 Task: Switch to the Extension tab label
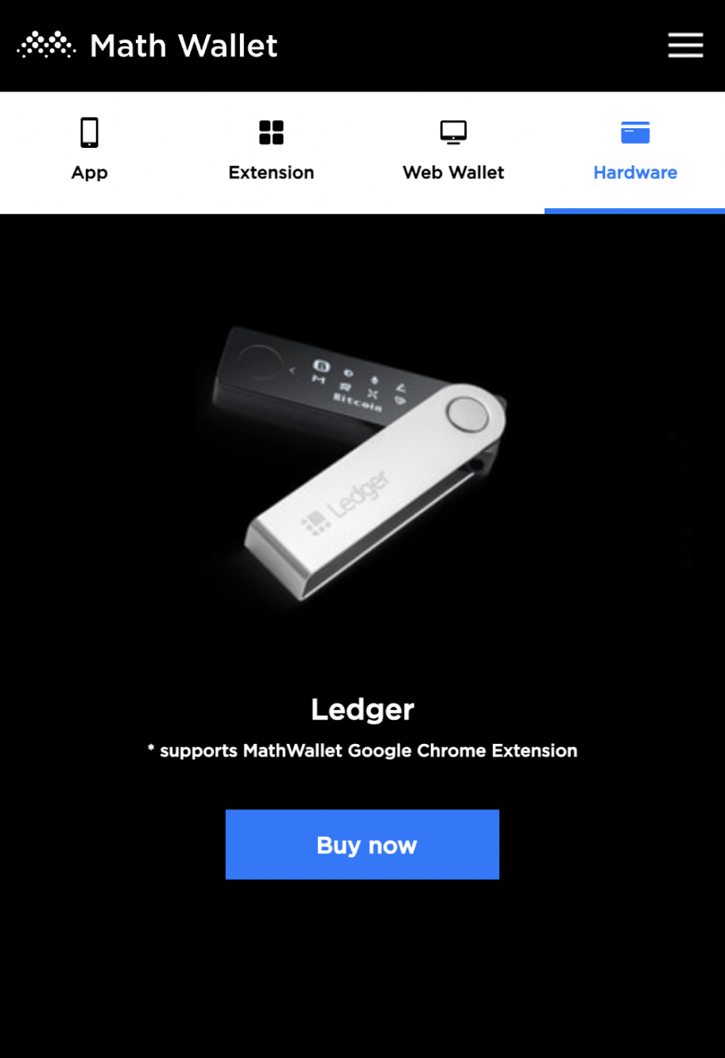pyautogui.click(x=271, y=172)
